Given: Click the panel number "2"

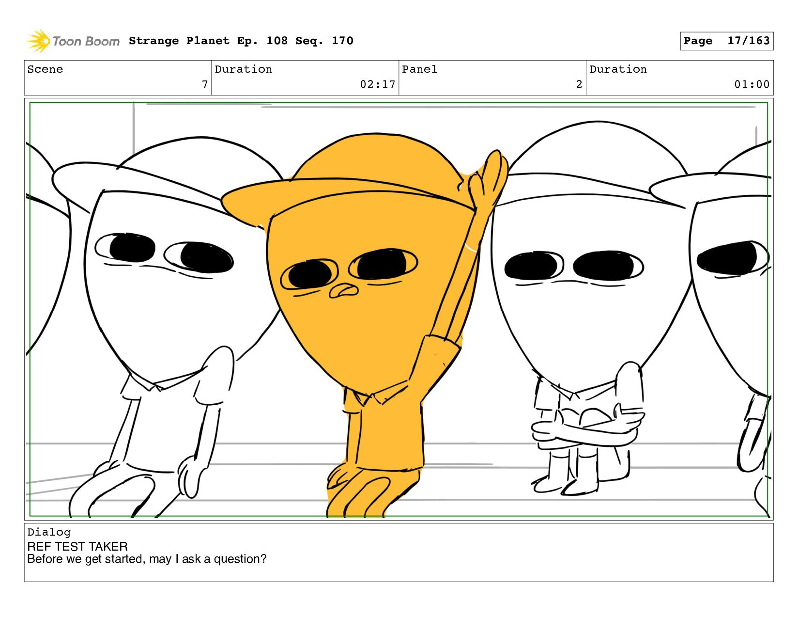Looking at the screenshot, I should 579,84.
